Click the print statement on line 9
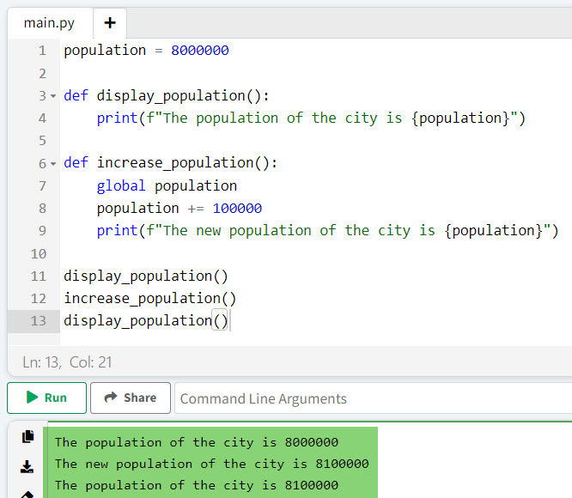This screenshot has height=498, width=572. click(x=327, y=230)
